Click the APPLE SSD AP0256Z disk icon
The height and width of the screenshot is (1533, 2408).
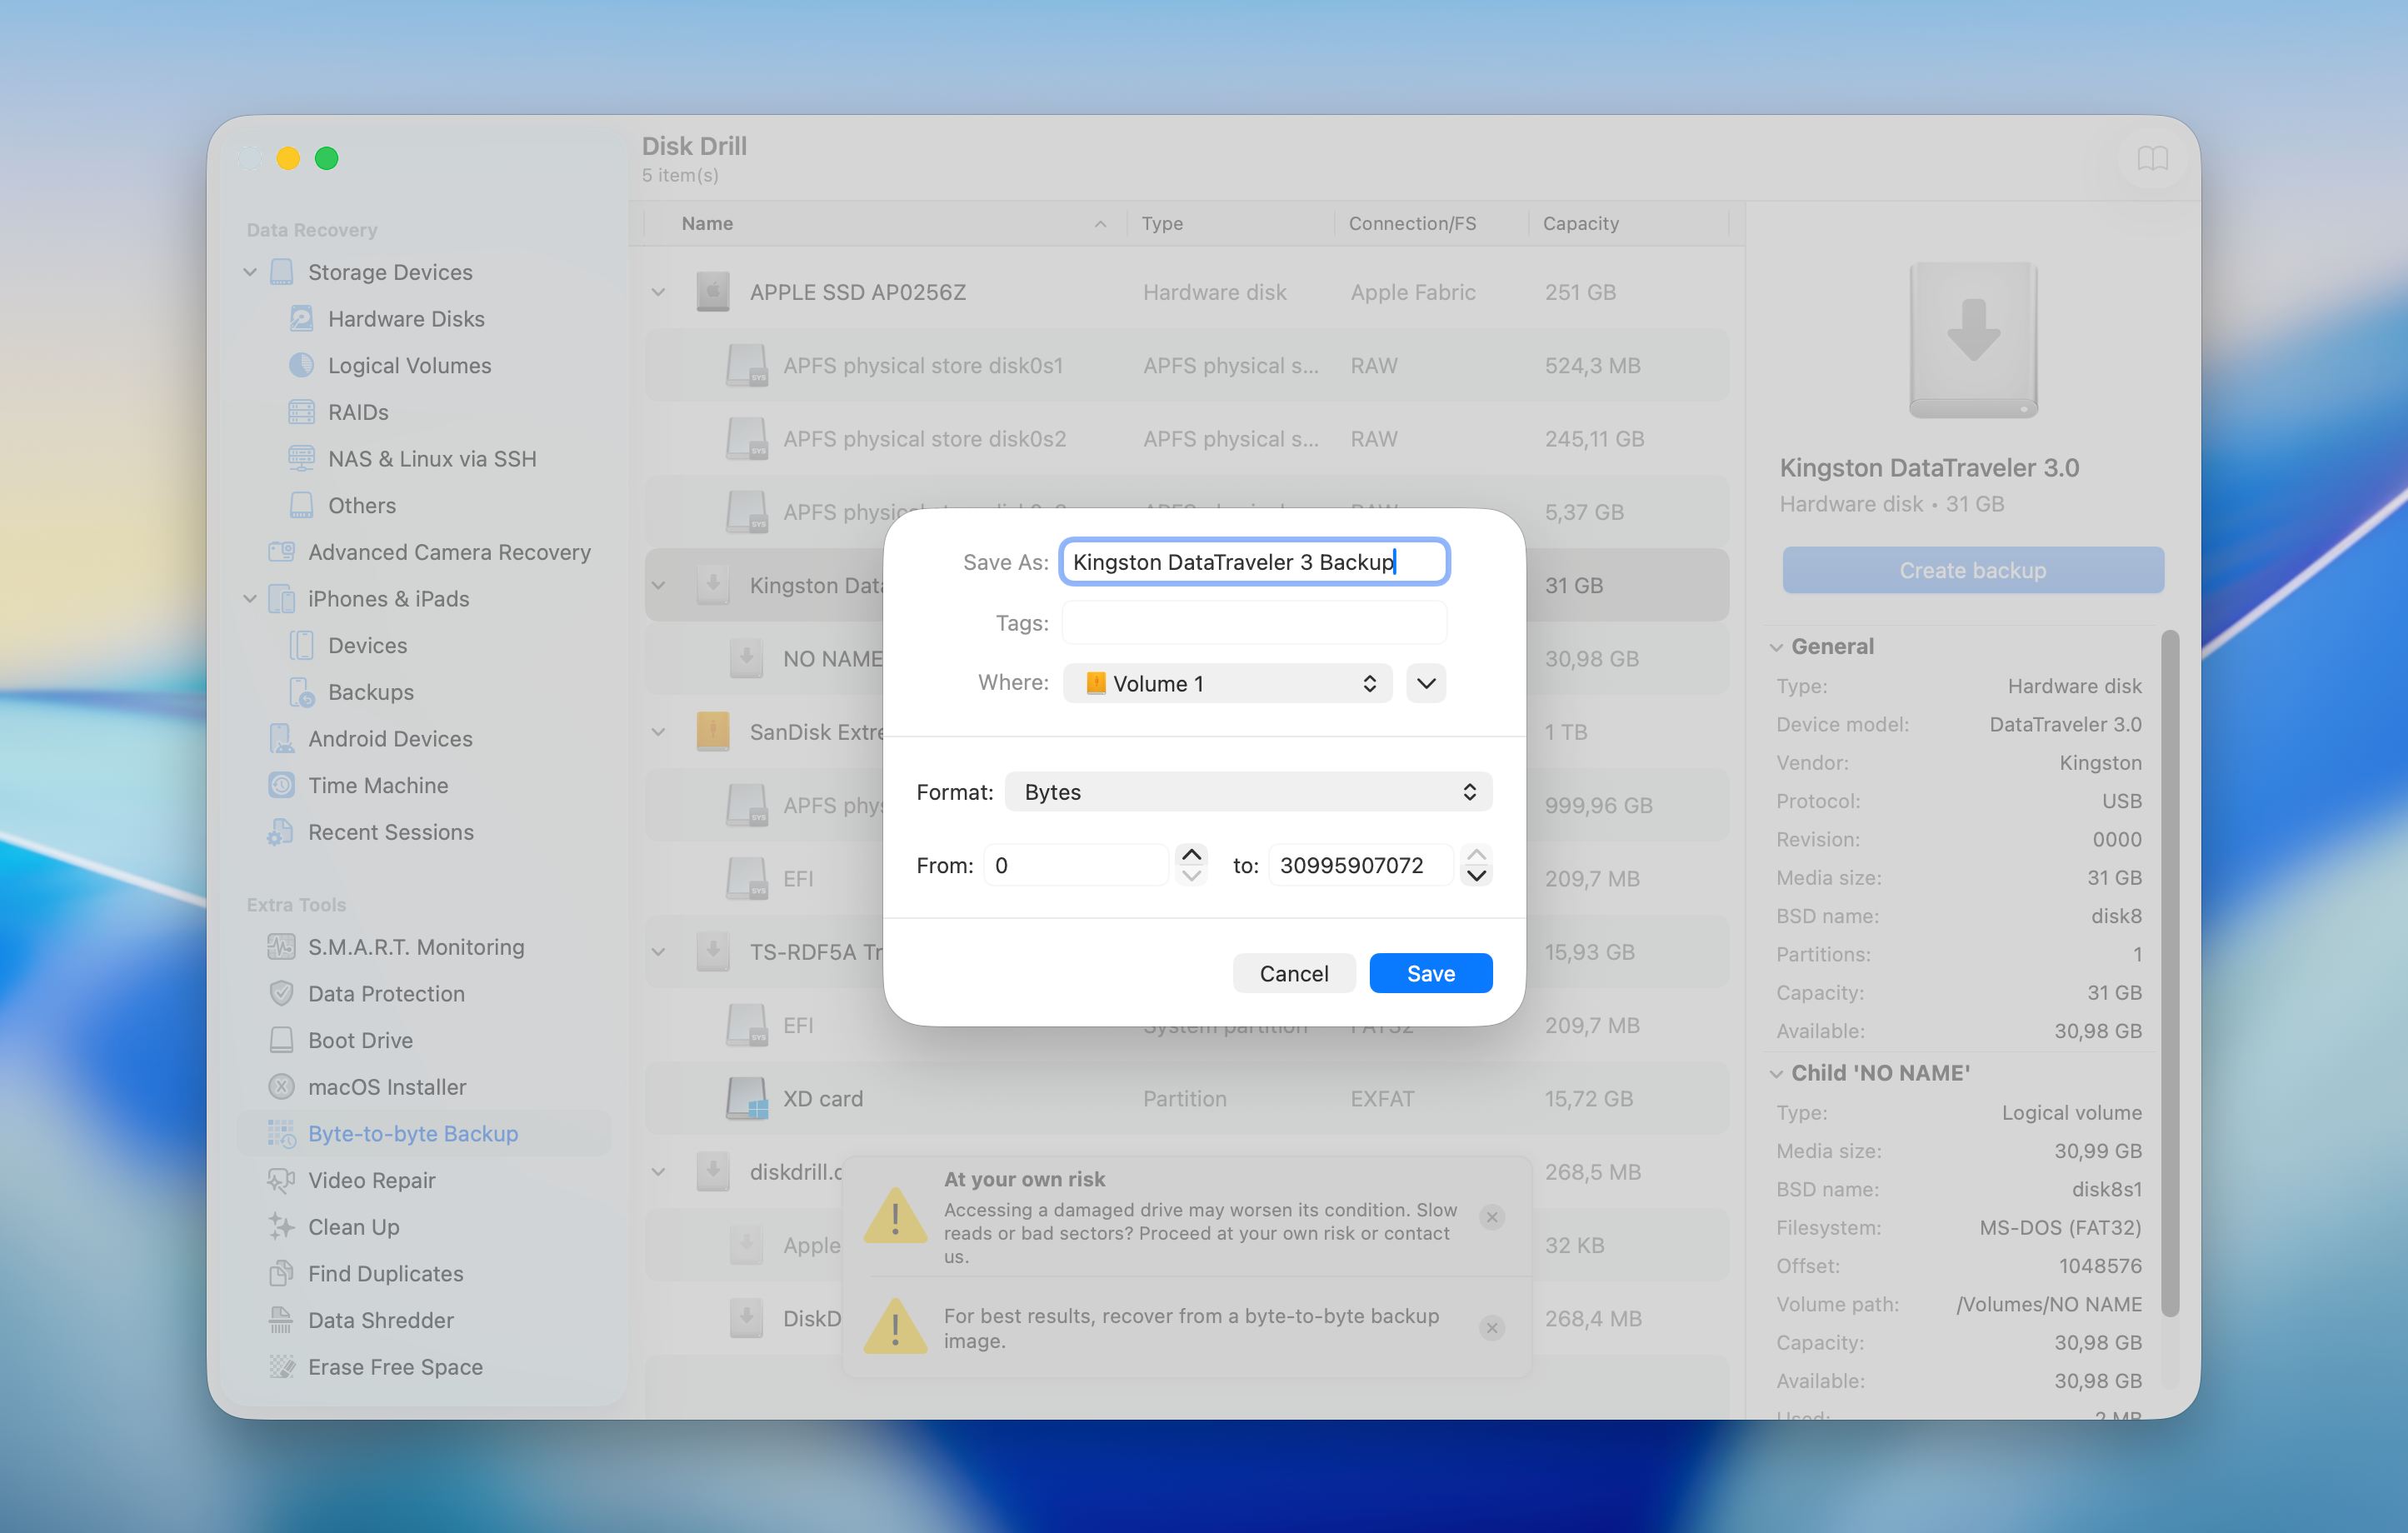coord(712,292)
